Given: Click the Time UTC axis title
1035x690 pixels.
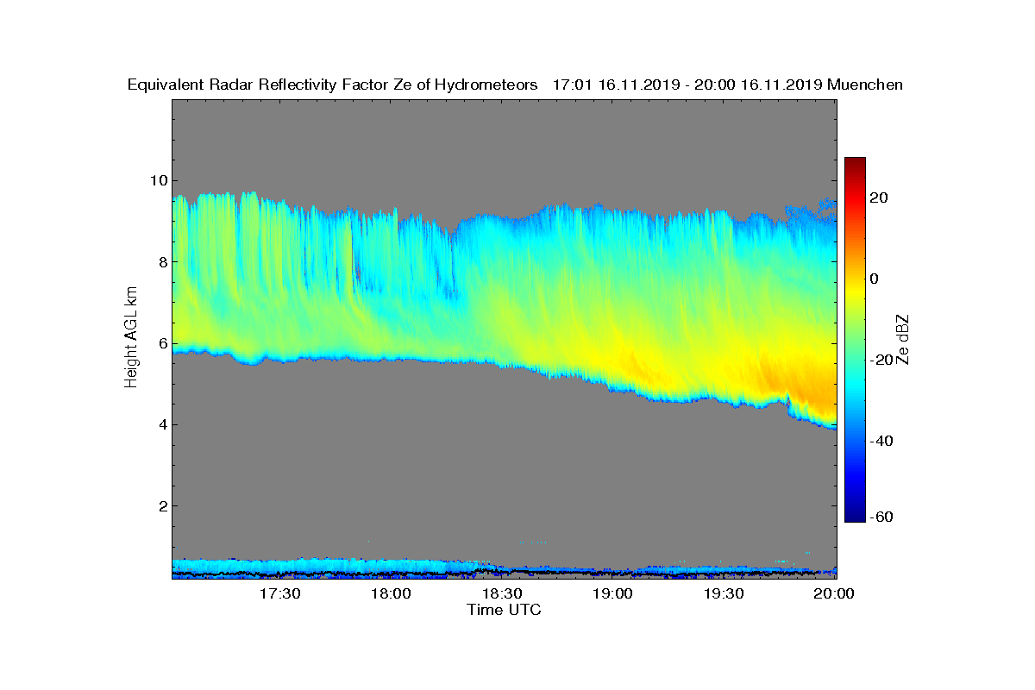Looking at the screenshot, I should point(505,610).
